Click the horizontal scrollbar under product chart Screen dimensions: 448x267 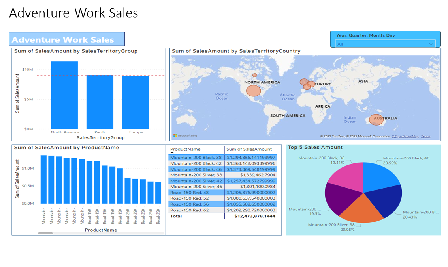(45, 233)
